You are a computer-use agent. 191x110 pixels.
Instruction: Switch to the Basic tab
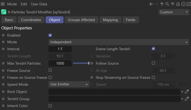pyautogui.click(x=9, y=20)
